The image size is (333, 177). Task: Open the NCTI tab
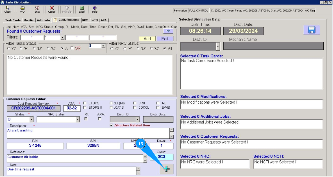coord(94,20)
